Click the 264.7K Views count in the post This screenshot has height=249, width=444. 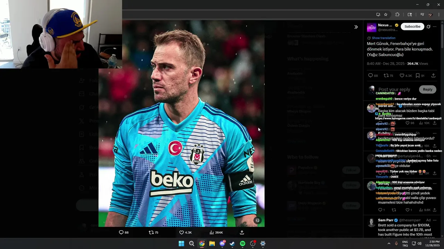[x=418, y=64]
